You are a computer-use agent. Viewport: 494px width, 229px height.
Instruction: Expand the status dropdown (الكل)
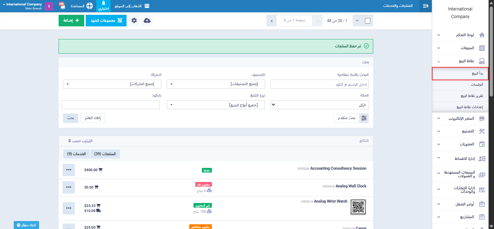click(319, 105)
